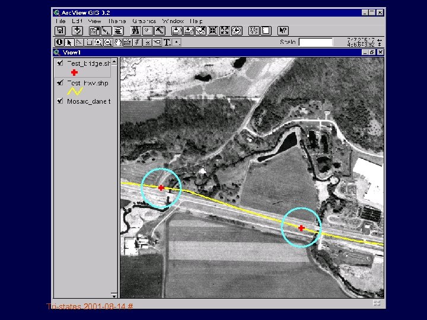Select the Select Feature tool

[x=89, y=43]
